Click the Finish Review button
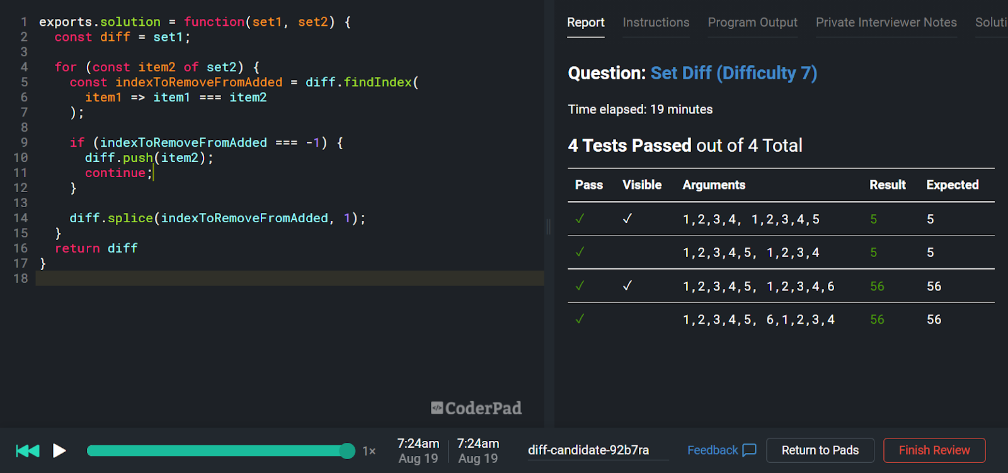The image size is (1008, 473). tap(934, 450)
